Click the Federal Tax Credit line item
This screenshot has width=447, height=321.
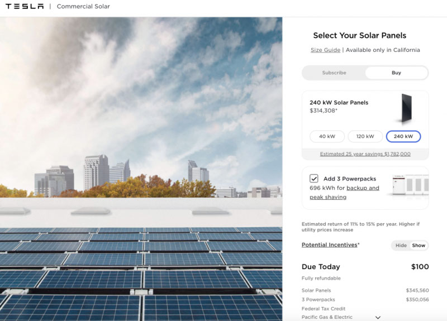(x=324, y=308)
